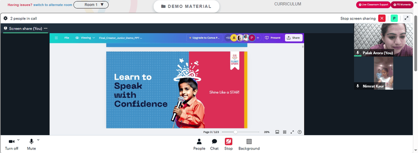Show the +53 additional collaborators

point(228,38)
